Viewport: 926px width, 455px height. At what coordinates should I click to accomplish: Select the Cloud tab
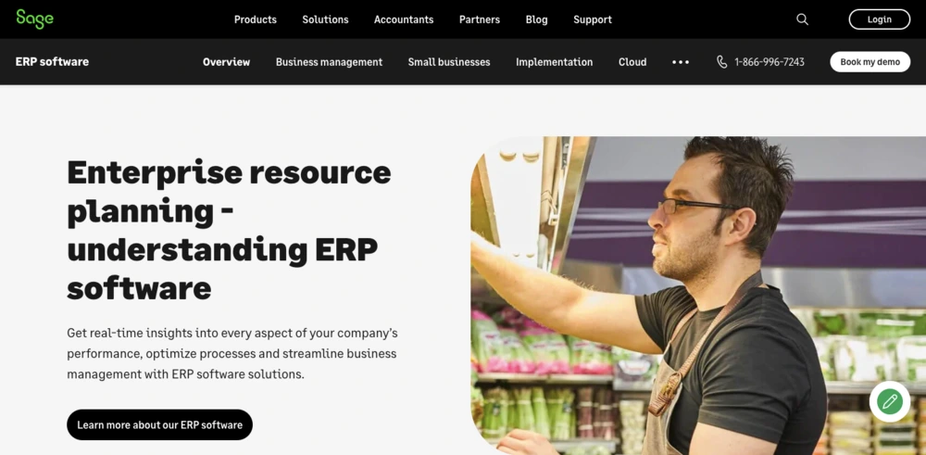(632, 62)
